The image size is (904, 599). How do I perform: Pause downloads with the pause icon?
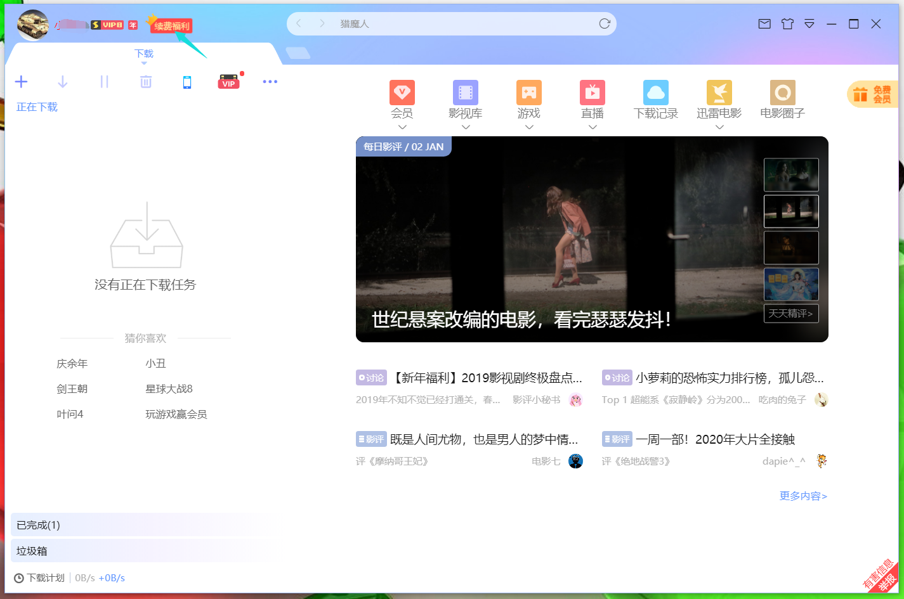pyautogui.click(x=104, y=81)
